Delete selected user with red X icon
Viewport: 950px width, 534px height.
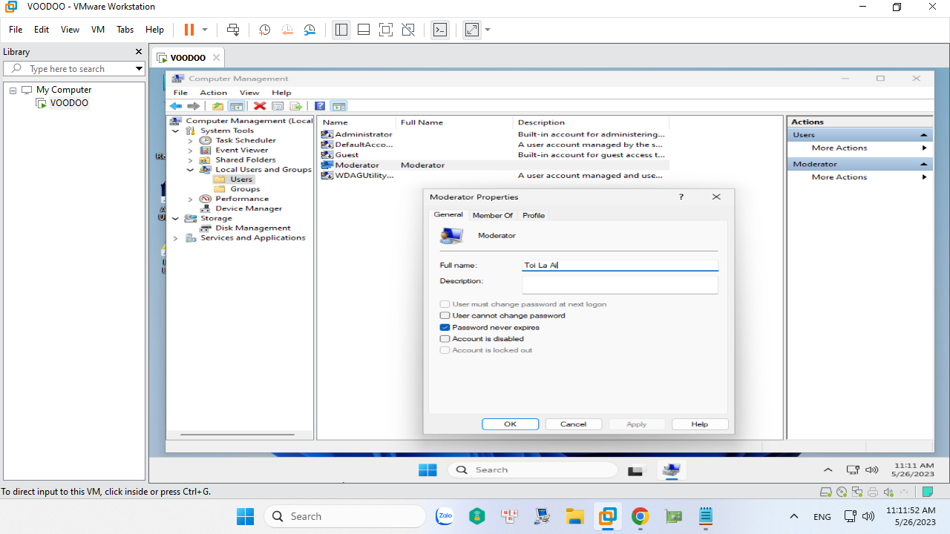[x=260, y=106]
